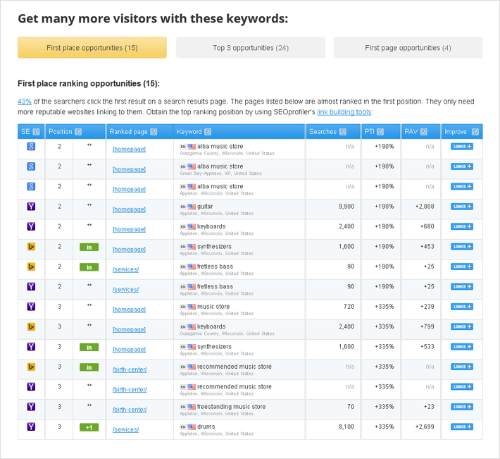Open the link building tools link
Image resolution: width=500 pixels, height=459 pixels.
(344, 112)
